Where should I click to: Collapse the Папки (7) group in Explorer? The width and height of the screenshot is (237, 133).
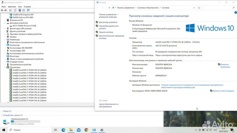(2, 111)
